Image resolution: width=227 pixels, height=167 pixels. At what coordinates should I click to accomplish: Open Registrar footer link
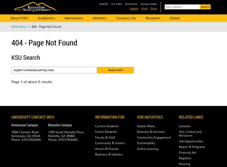pos(185,158)
